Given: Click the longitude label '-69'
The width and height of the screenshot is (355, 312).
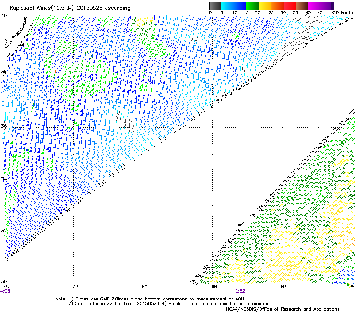Looking at the screenshot, I should coord(143,287).
